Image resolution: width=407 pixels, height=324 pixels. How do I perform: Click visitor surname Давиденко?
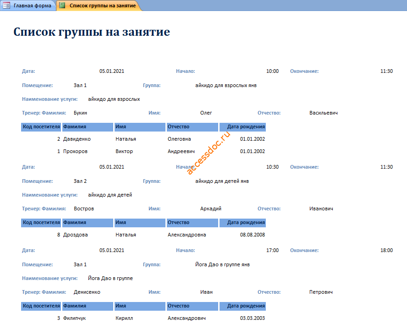[77, 139]
